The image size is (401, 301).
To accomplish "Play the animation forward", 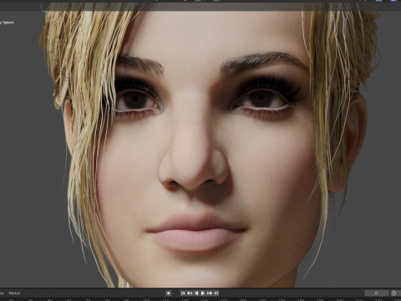I will click(203, 293).
